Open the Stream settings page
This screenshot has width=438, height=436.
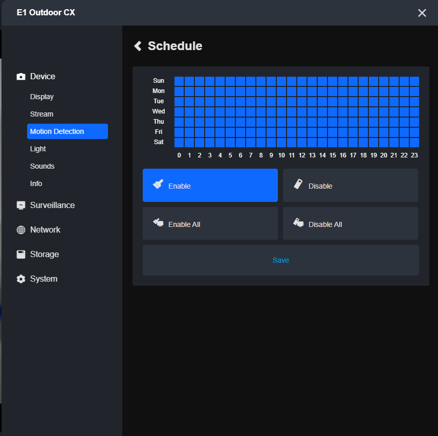click(41, 114)
